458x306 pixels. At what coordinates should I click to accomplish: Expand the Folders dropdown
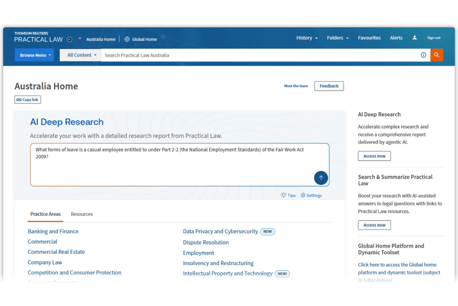(x=338, y=38)
